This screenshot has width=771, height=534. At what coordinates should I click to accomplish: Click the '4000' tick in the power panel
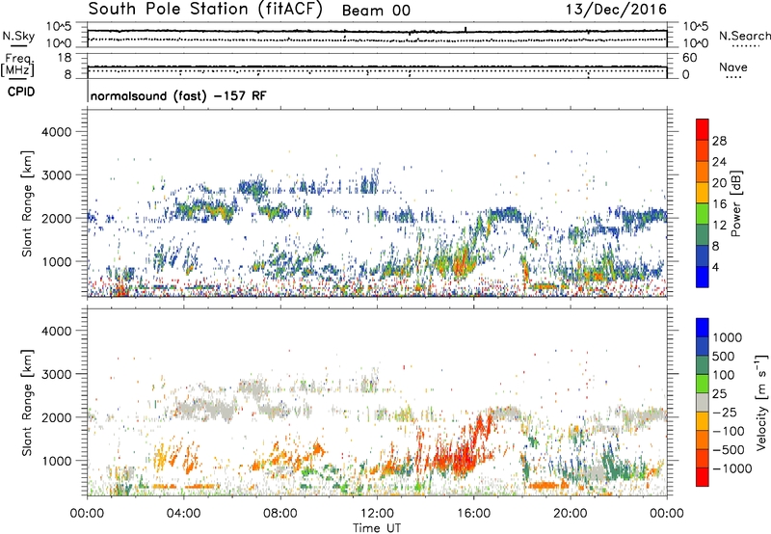(x=56, y=132)
